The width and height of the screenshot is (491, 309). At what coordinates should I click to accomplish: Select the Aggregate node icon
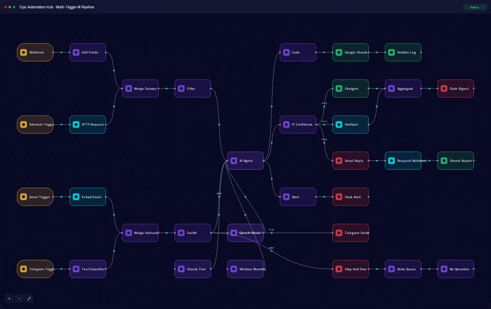(x=392, y=88)
